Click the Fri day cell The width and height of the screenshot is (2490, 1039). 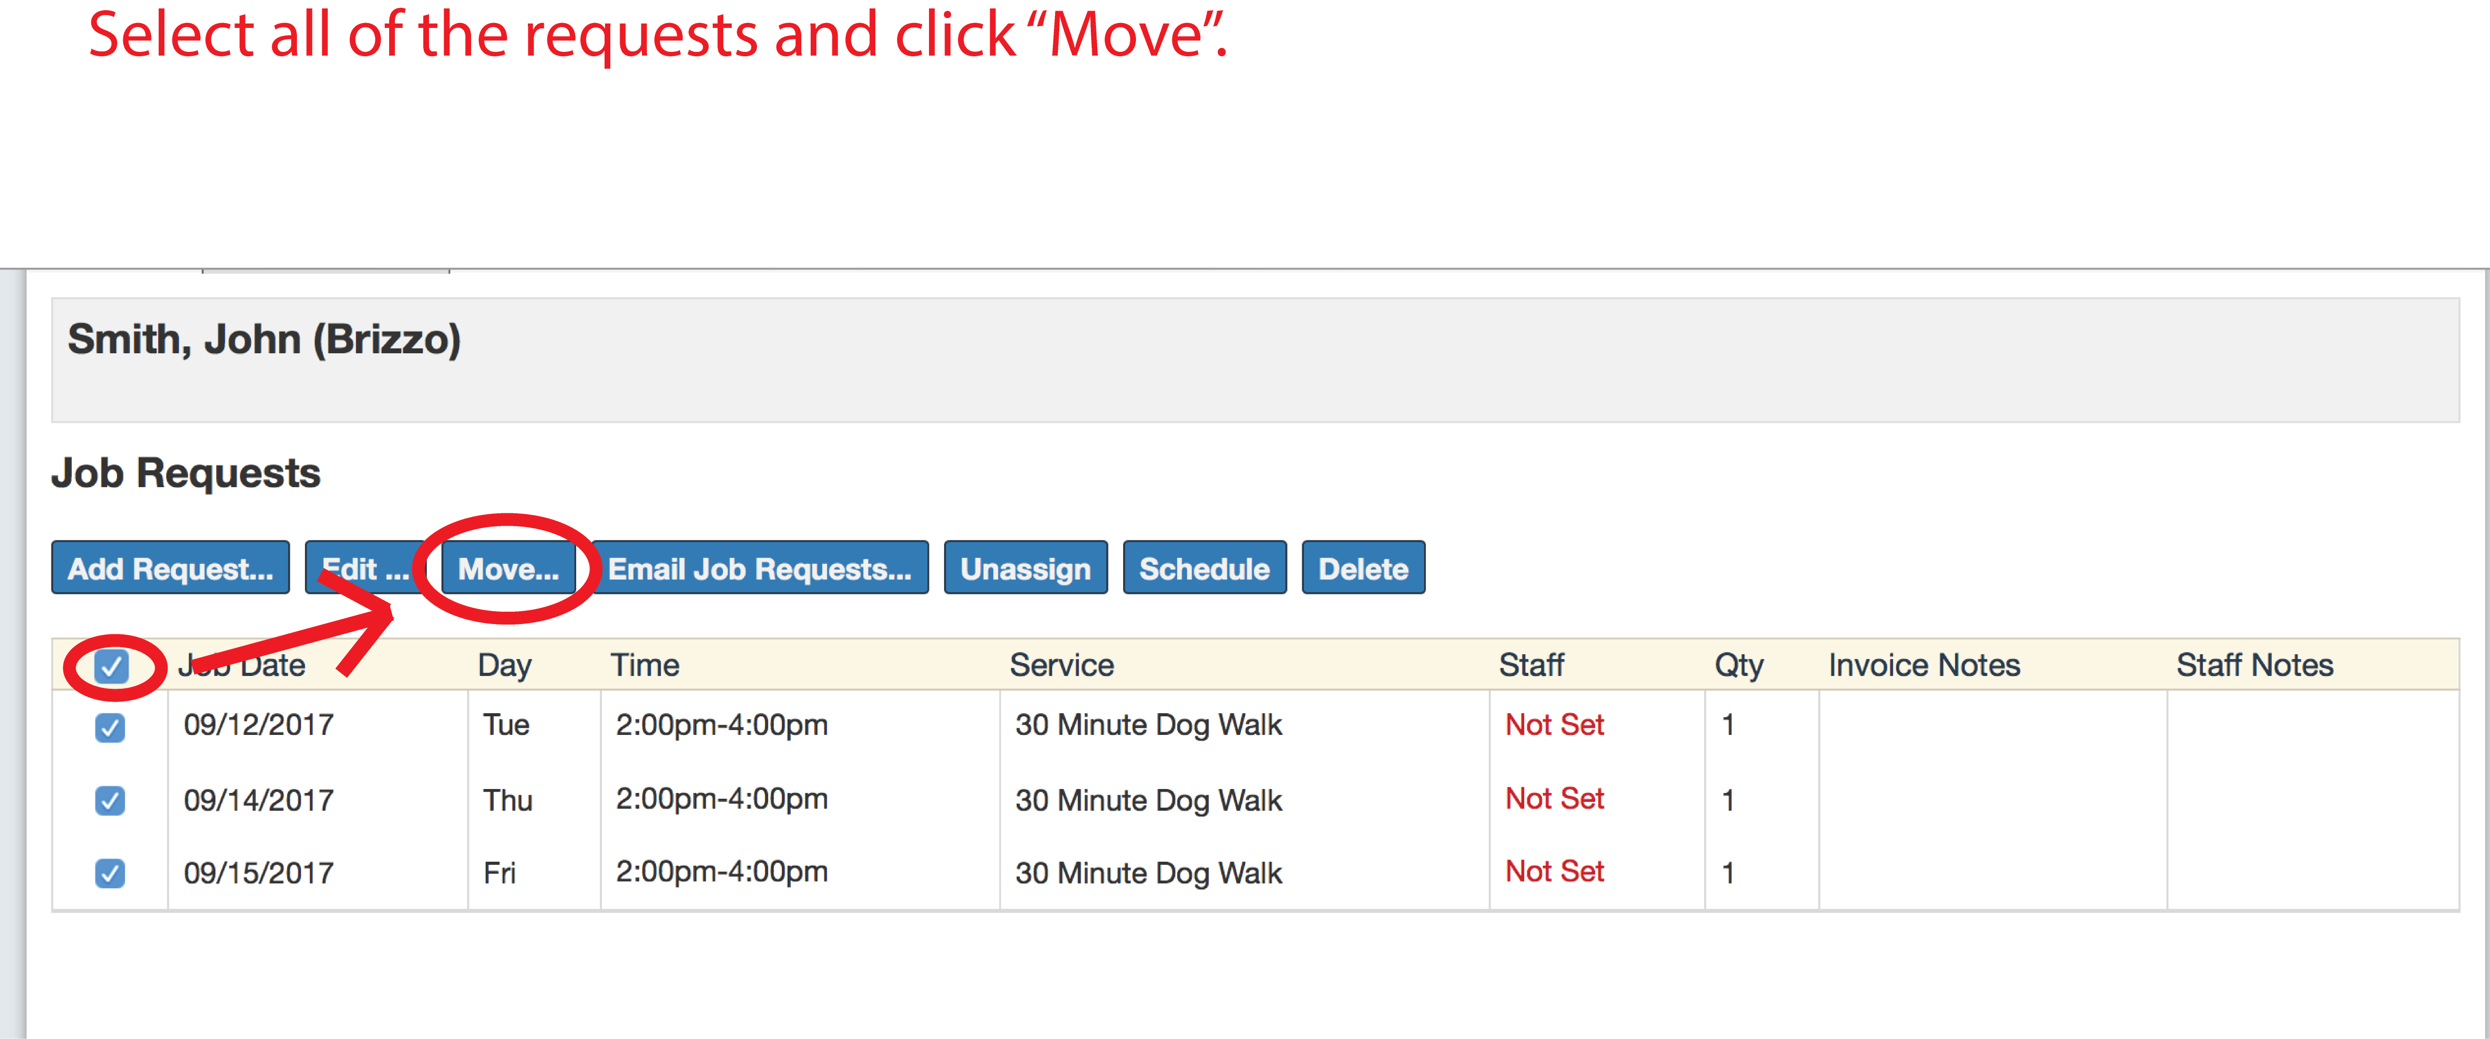(500, 873)
